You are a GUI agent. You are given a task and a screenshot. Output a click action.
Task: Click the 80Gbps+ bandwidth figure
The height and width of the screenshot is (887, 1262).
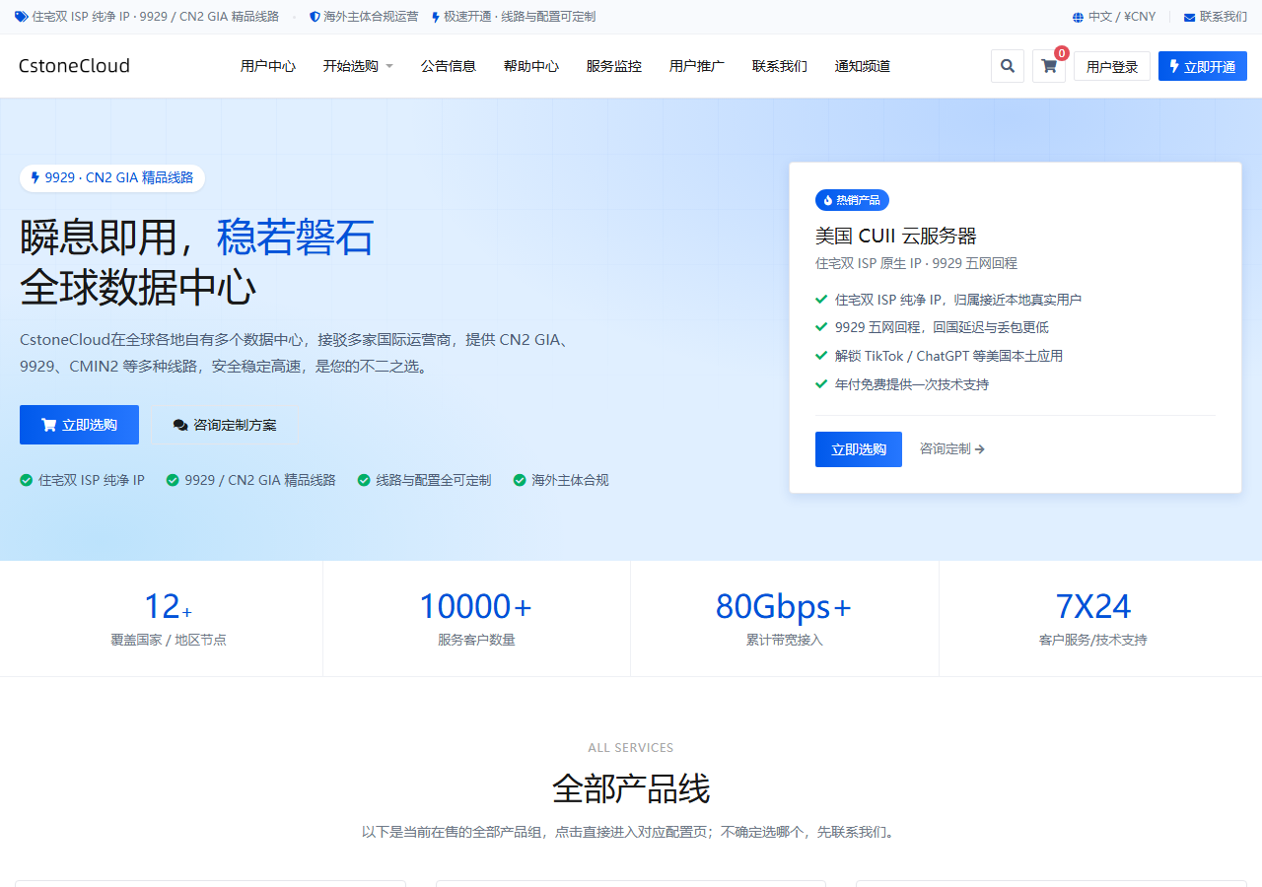[784, 606]
